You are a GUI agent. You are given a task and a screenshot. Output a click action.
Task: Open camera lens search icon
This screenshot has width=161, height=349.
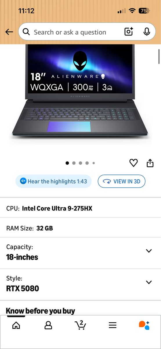(x=129, y=32)
